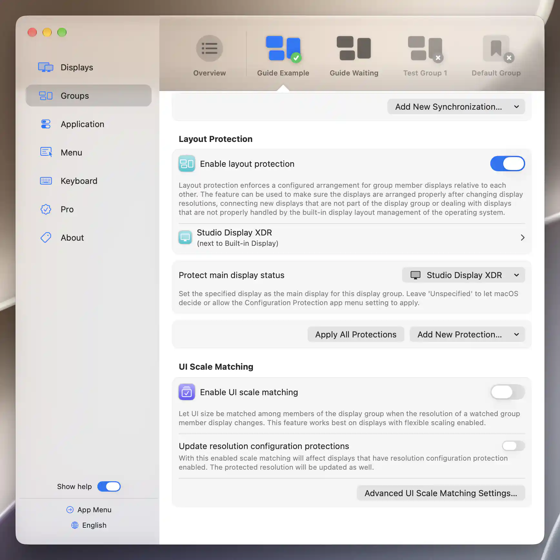The image size is (560, 560).
Task: Click the green window zoom button
Action: pos(62,32)
